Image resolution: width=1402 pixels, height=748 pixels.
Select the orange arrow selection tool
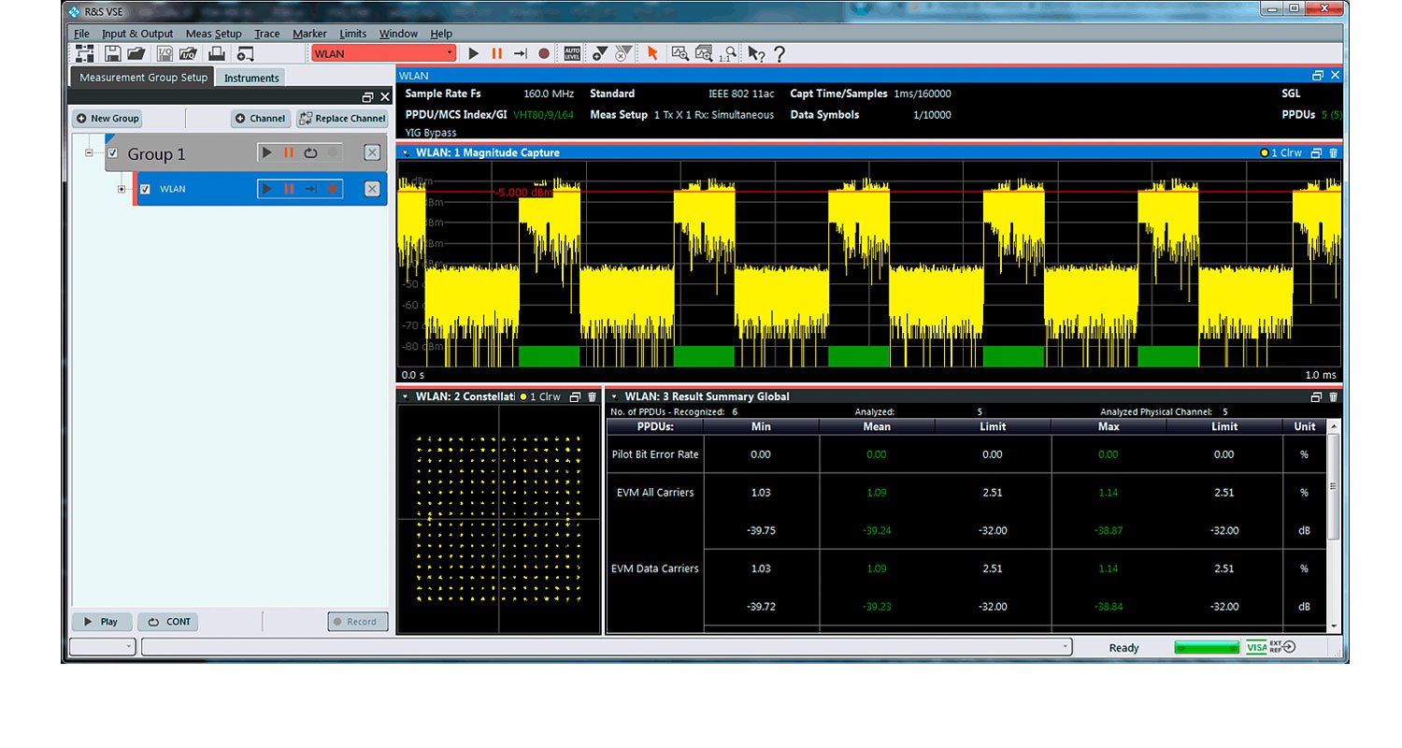(x=652, y=53)
